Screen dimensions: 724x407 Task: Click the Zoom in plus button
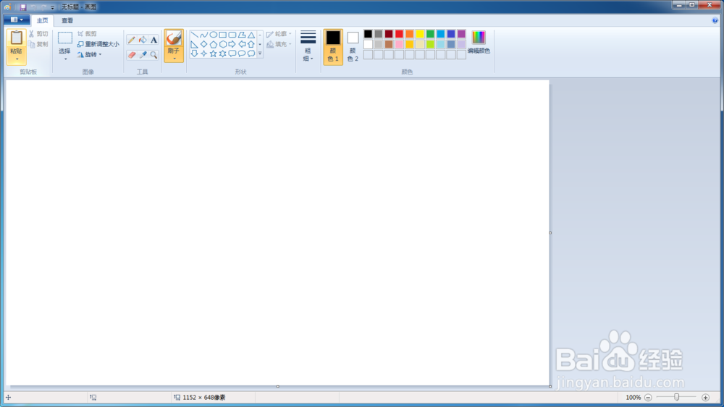[705, 398]
